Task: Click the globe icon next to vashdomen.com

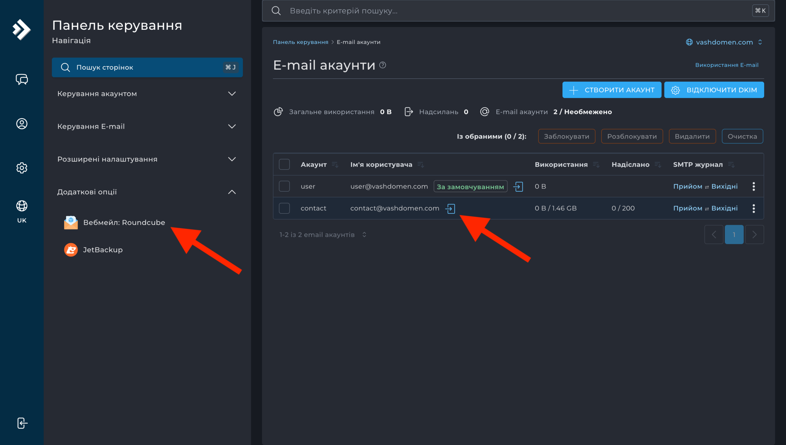Action: coord(689,42)
